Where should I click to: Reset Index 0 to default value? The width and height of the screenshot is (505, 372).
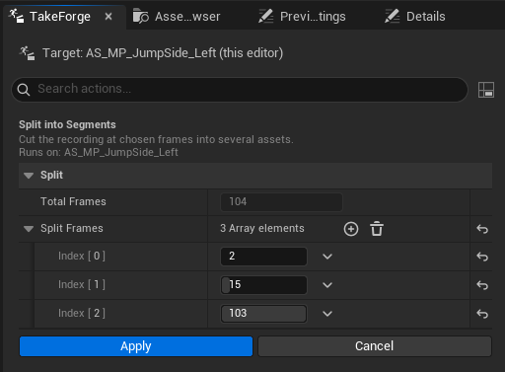pos(482,257)
